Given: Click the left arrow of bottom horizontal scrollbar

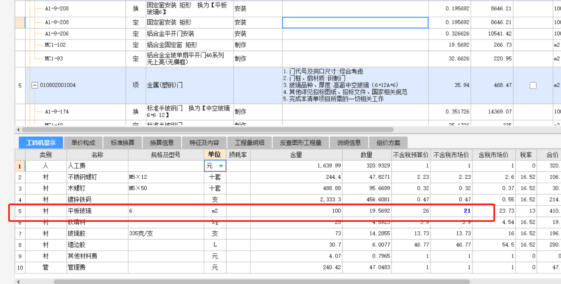Looking at the screenshot, I should (18, 282).
